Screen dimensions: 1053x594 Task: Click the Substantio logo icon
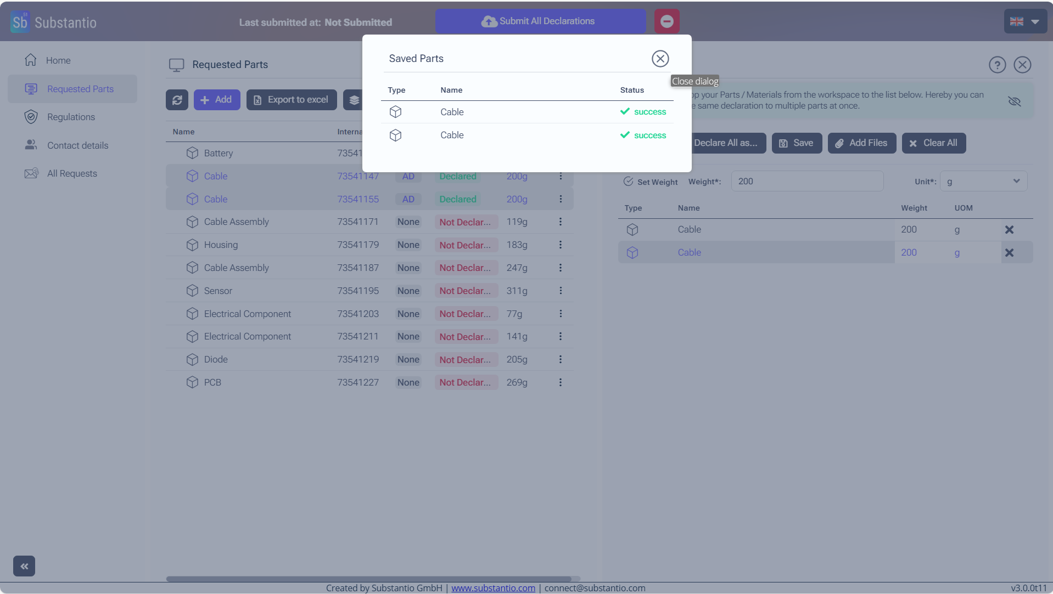(x=20, y=22)
